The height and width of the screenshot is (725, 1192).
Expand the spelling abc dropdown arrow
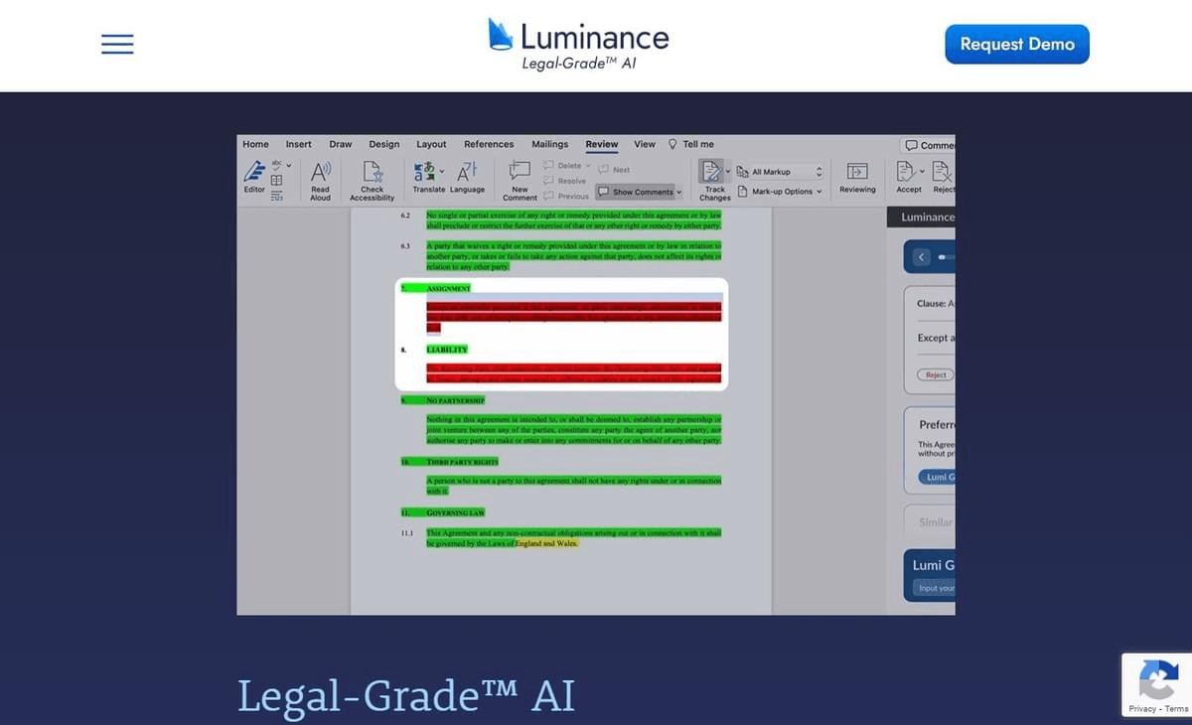coord(289,165)
